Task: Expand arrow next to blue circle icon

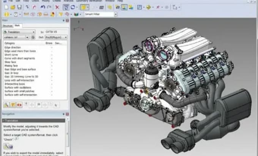Action: click(x=77, y=7)
